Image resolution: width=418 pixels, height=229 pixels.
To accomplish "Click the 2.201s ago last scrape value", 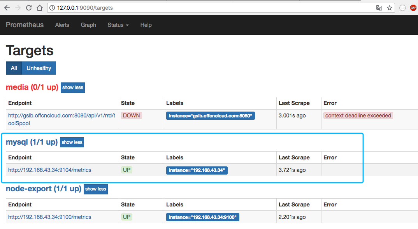I will 292,217.
